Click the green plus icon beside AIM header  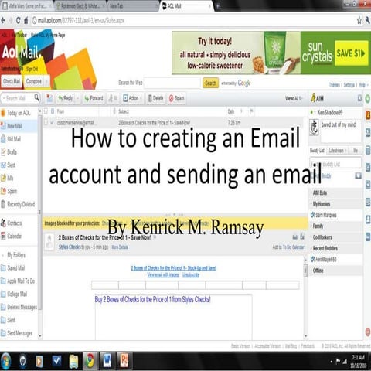[x=368, y=98]
